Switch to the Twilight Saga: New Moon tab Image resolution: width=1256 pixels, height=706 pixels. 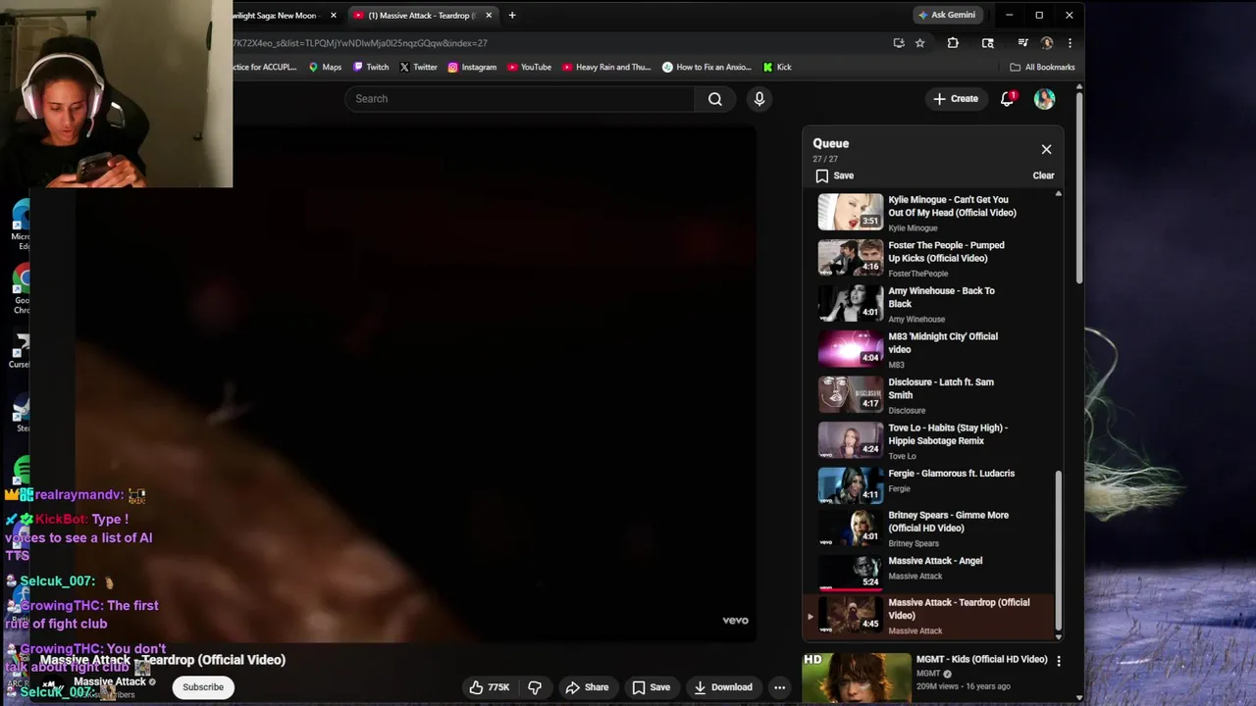[x=280, y=15]
